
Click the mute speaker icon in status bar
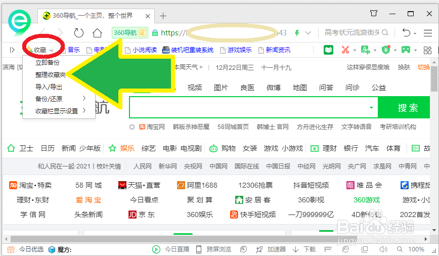383,249
